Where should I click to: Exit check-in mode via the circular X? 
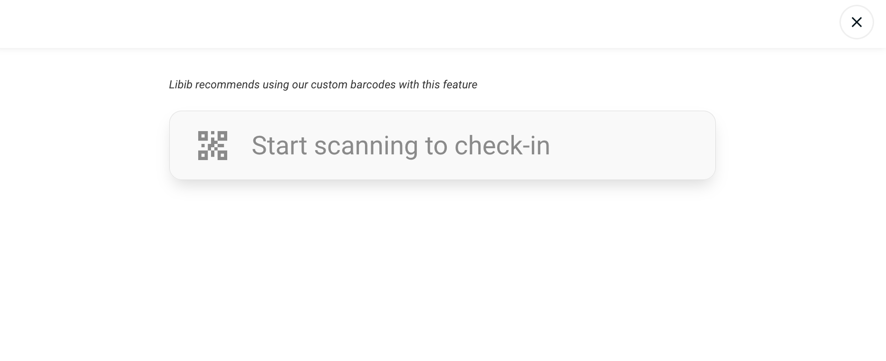point(857,22)
